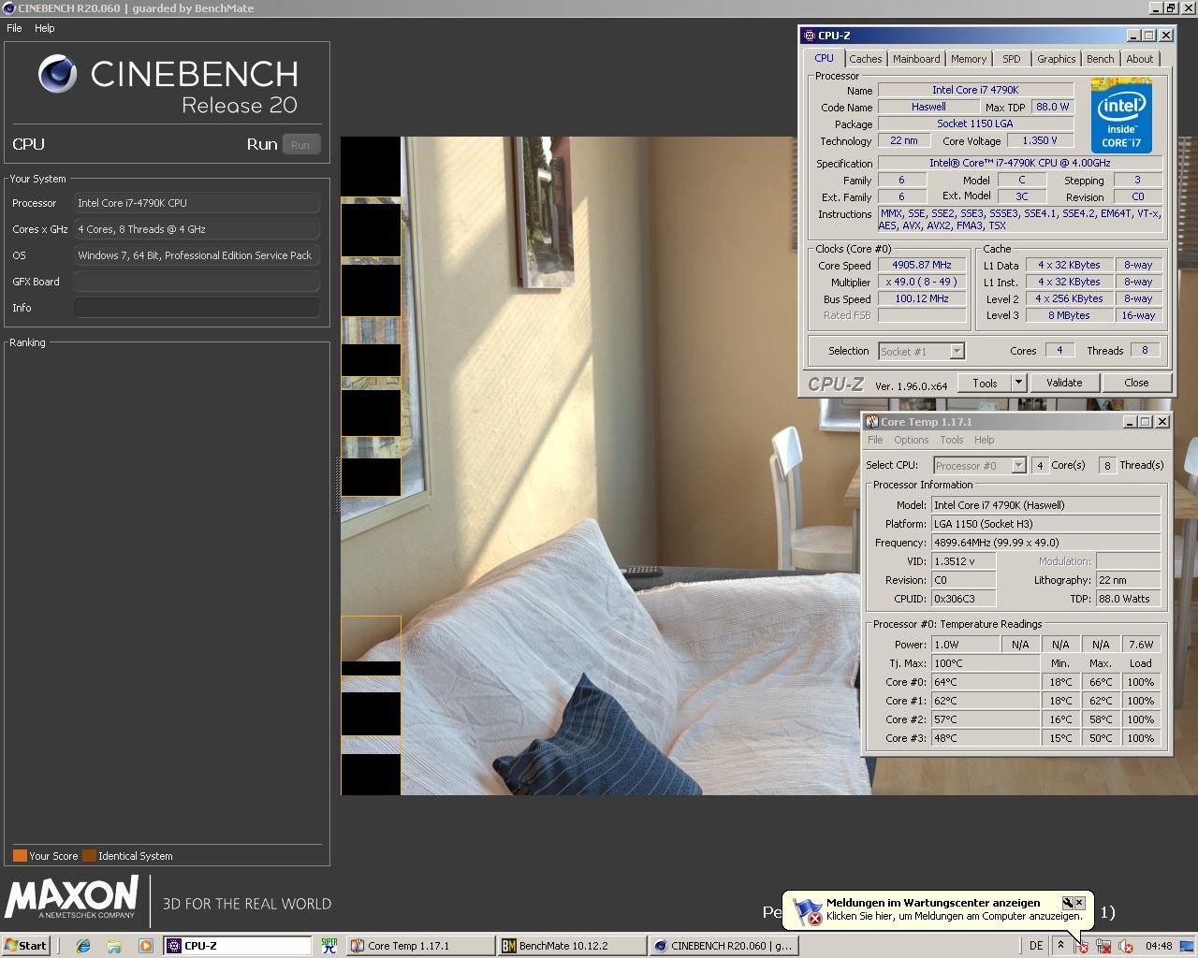
Task: Open Core Temp File menu
Action: (875, 440)
